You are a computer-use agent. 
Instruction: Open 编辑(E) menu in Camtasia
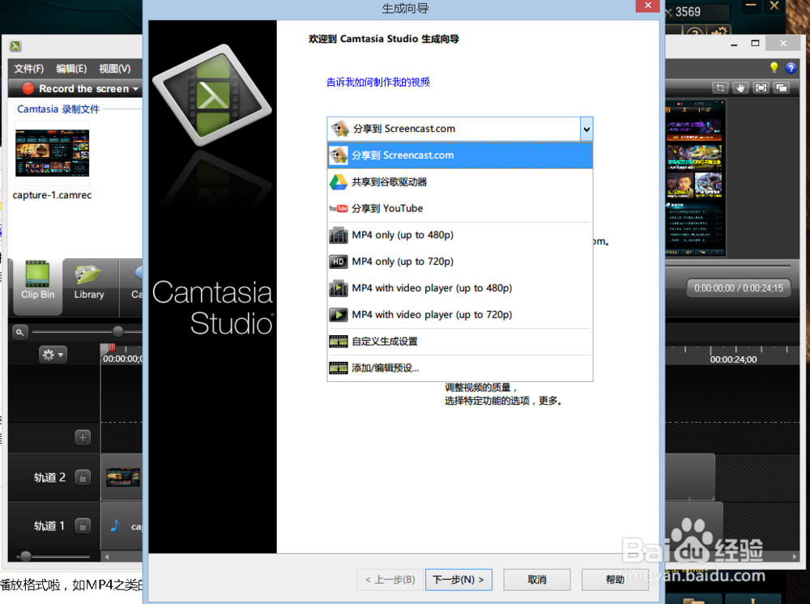click(71, 69)
